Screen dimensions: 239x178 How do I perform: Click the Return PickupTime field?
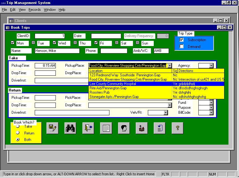45,98
